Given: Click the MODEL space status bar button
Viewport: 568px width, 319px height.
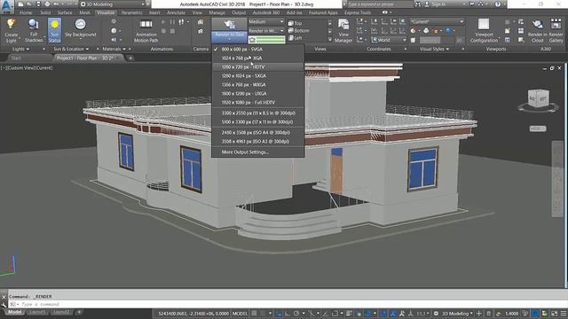Looking at the screenshot, I should 240,314.
